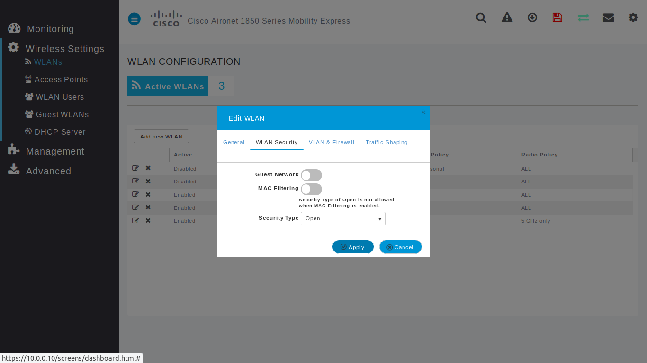Edit the first WLAN using the pencil icon
This screenshot has height=363, width=647.
[135, 168]
